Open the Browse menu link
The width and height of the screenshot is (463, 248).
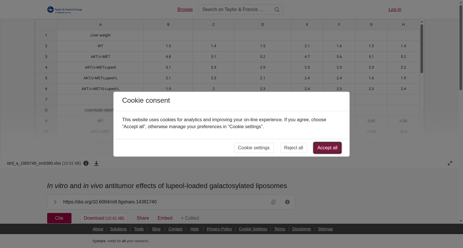(185, 10)
